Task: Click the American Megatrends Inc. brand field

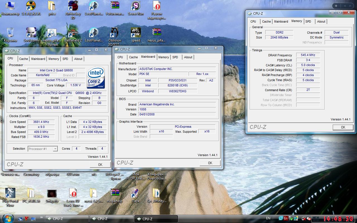Action: coord(177,104)
